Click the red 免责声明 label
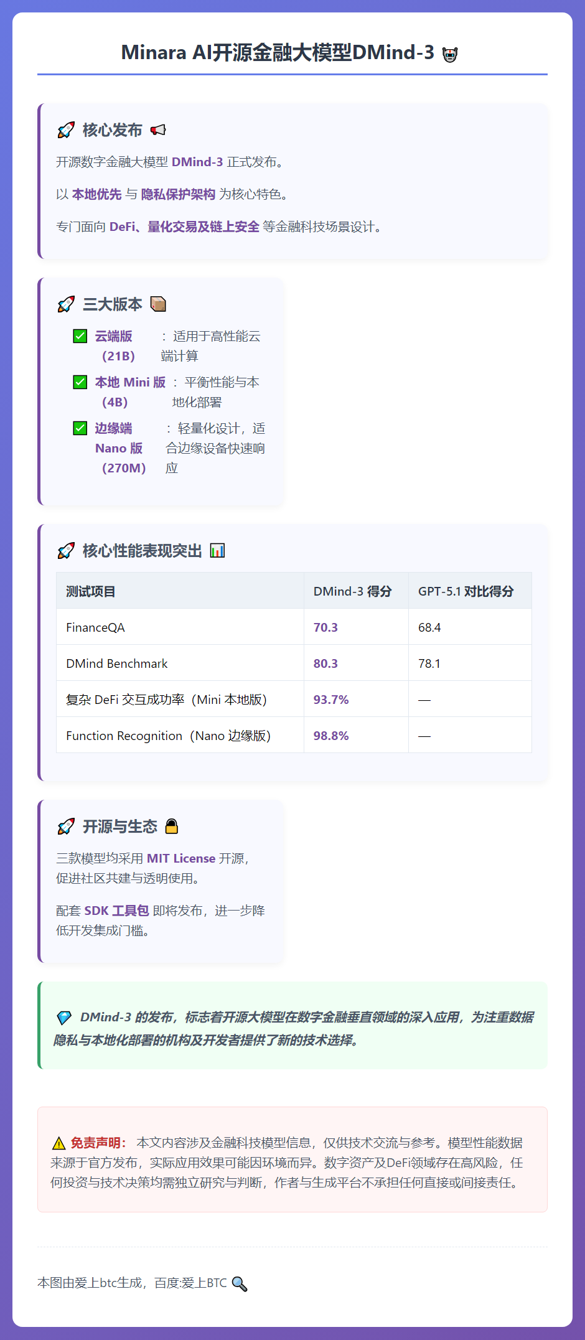This screenshot has width=585, height=1340. [x=98, y=1143]
